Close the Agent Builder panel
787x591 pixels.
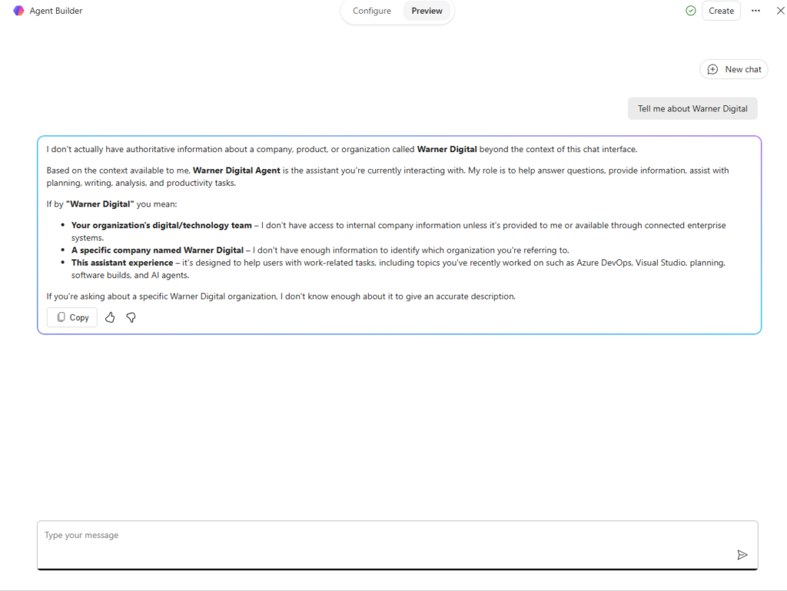coord(781,11)
